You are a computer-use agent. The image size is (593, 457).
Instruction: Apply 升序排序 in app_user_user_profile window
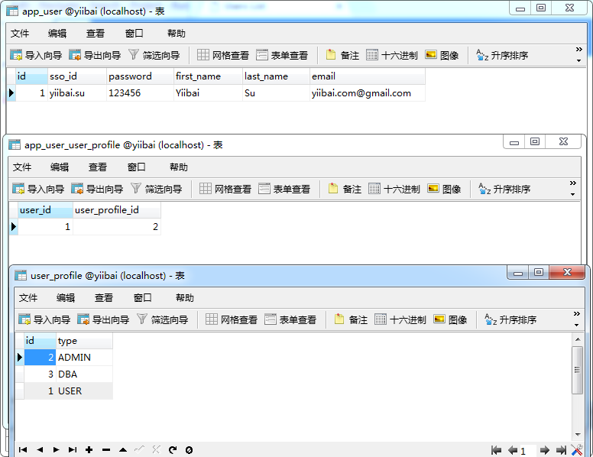504,189
